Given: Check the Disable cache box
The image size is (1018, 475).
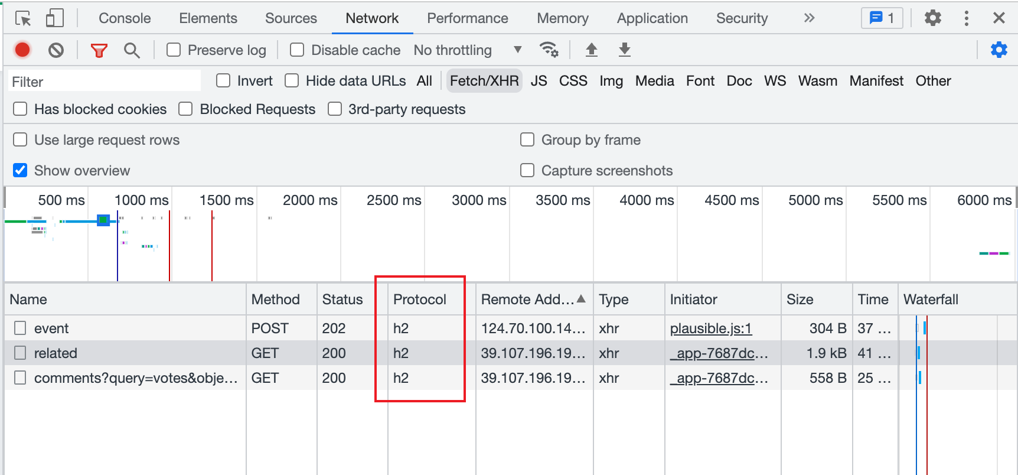Looking at the screenshot, I should 297,50.
